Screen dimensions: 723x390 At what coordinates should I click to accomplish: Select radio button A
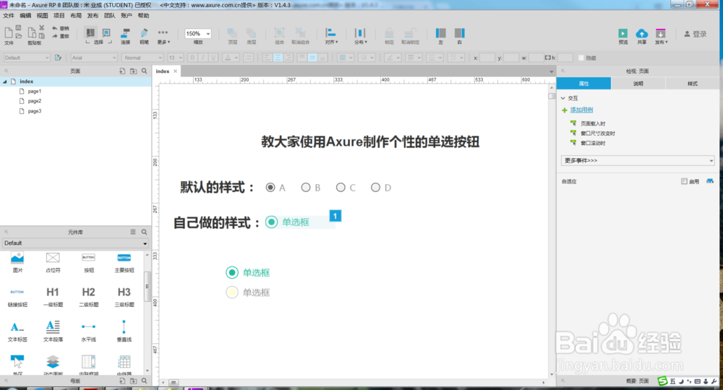click(x=270, y=187)
